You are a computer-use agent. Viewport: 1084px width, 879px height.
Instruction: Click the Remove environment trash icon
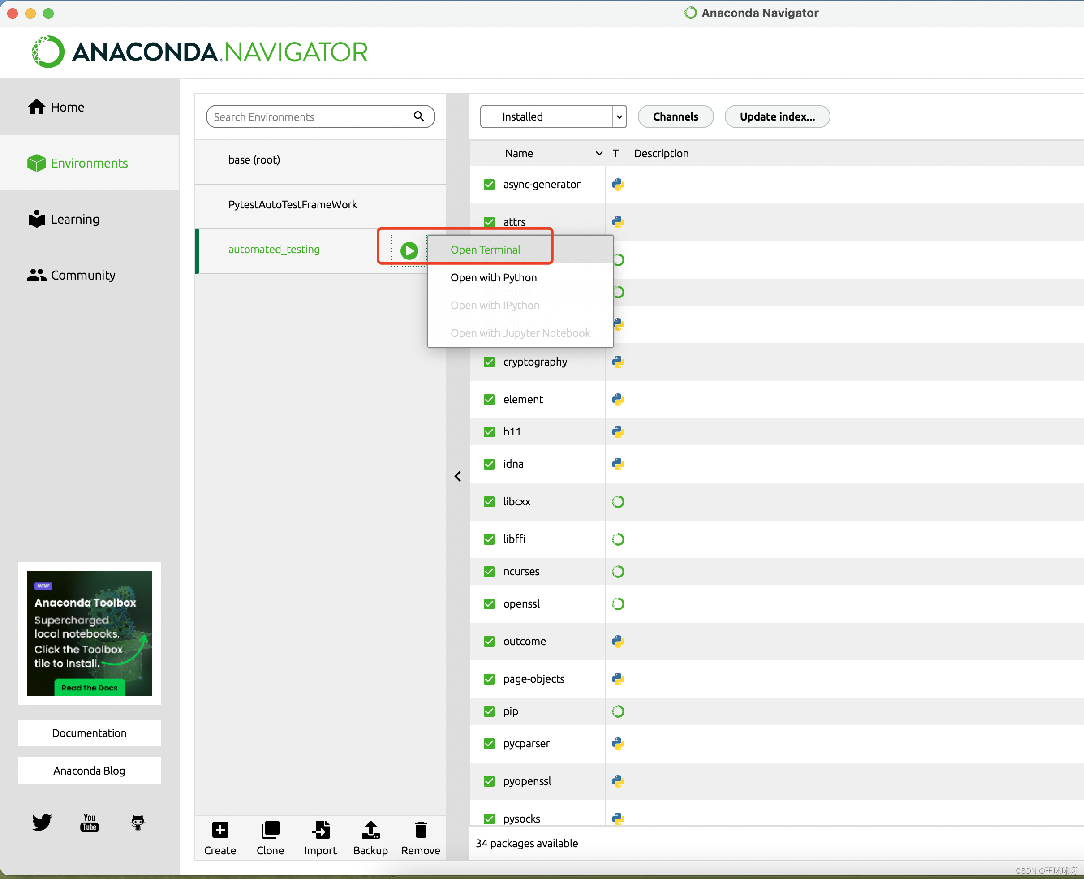(x=420, y=831)
